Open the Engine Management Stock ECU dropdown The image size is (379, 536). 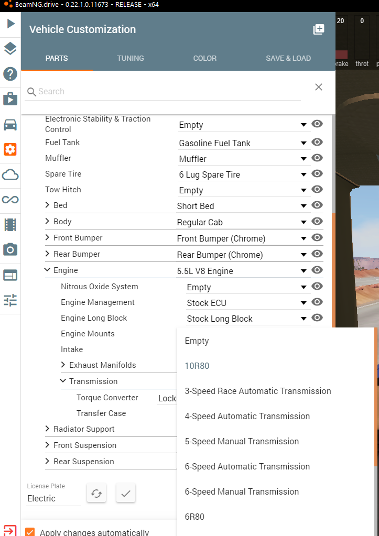248,303
